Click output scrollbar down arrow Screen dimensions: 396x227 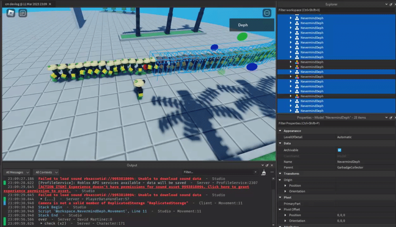[x=274, y=225]
